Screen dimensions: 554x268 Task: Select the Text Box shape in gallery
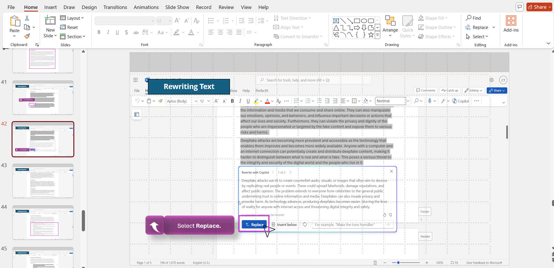336,21
